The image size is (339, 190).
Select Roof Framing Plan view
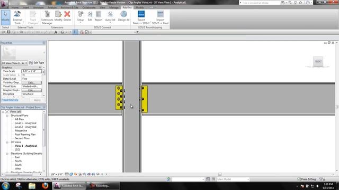(25, 135)
